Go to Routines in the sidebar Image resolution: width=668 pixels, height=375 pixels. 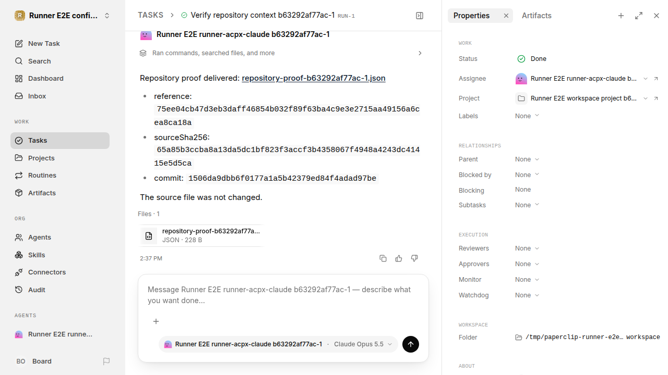(60, 175)
